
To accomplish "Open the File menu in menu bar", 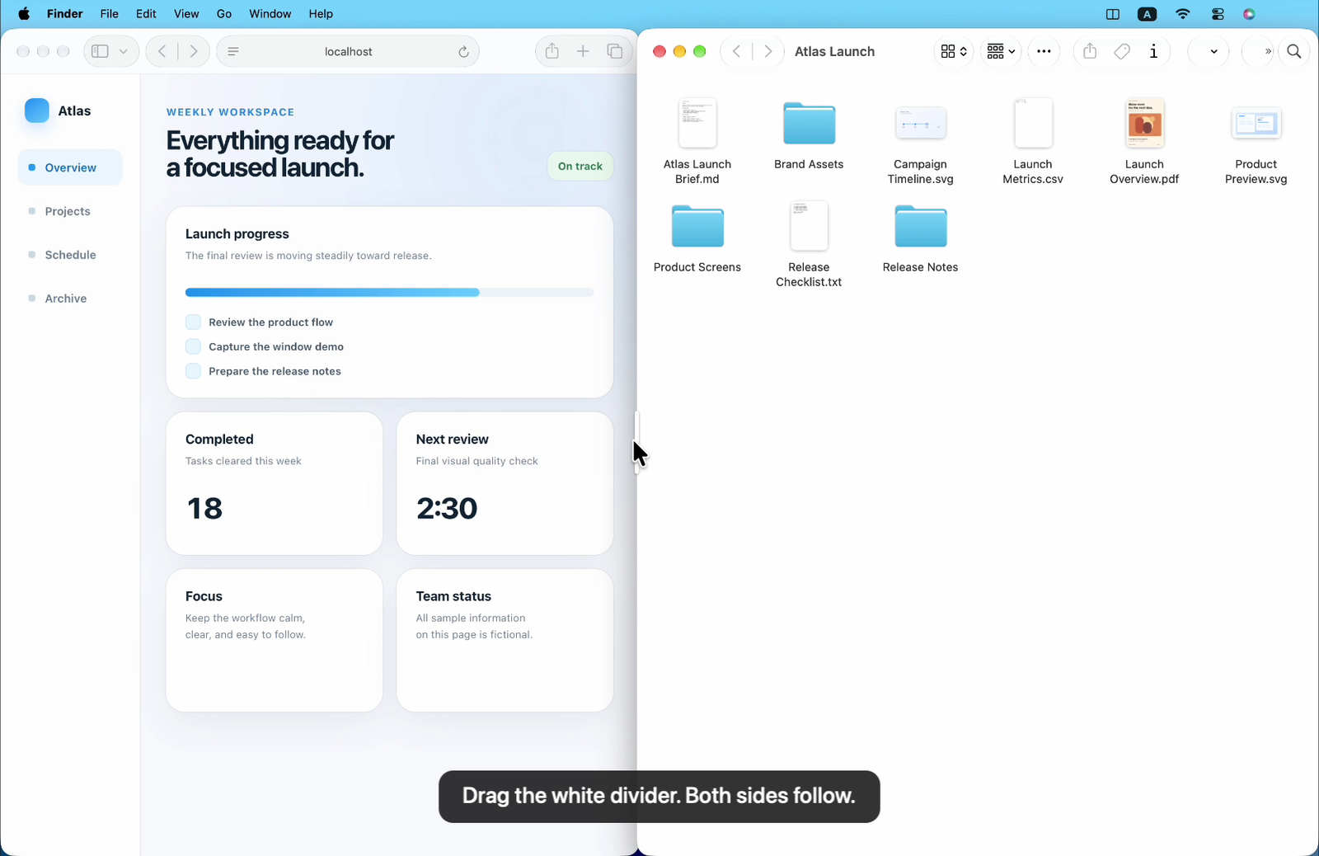I will (x=109, y=14).
